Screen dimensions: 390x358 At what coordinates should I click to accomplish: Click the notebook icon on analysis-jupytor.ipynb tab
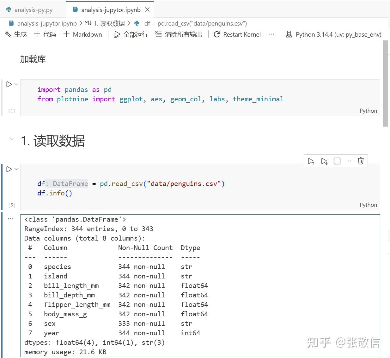[75, 10]
